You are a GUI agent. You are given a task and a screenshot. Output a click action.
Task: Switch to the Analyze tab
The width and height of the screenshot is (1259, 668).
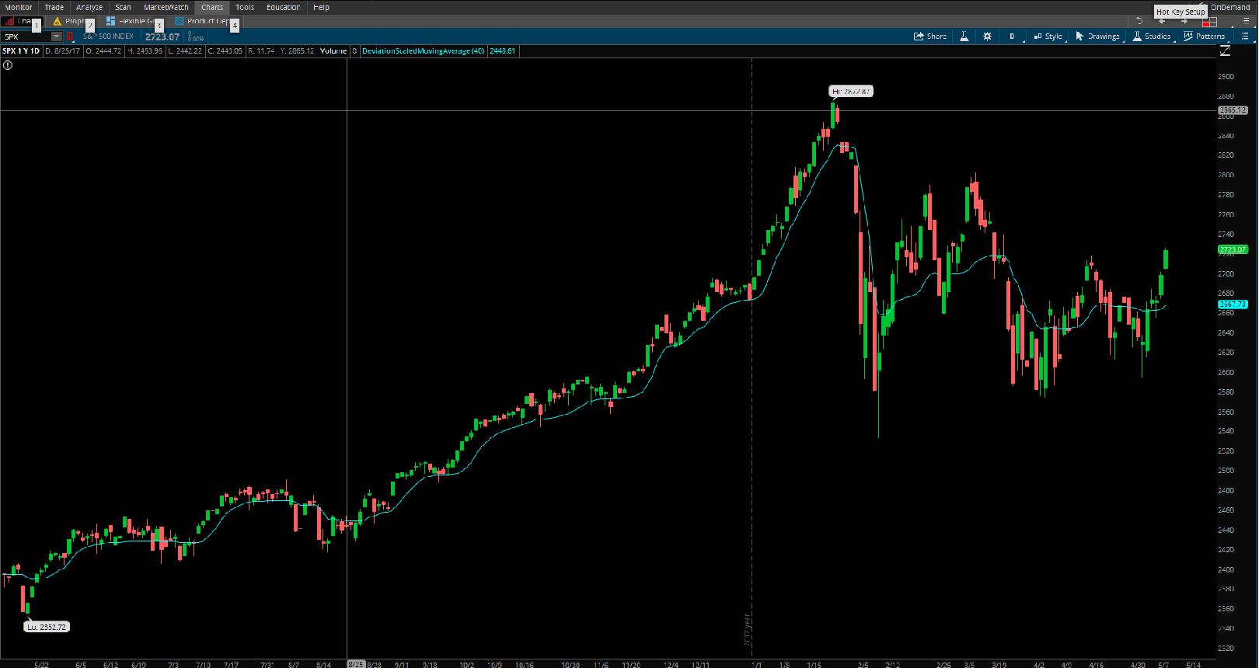(x=89, y=7)
